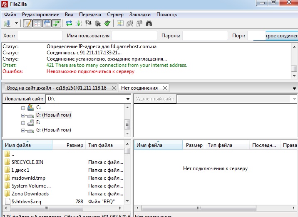The height and width of the screenshot is (217, 298).
Task: Sort remote list by Имя файла column
Action: (158, 145)
